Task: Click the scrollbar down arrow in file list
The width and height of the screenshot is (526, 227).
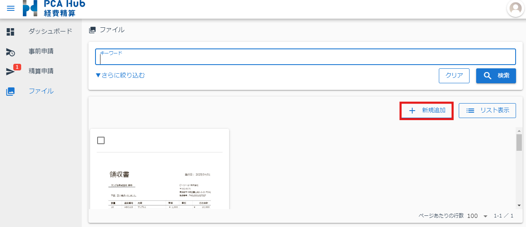Action: tap(519, 205)
